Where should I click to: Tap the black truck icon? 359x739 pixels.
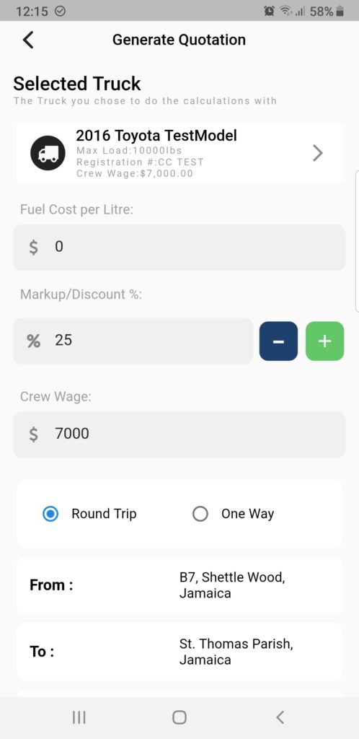48,153
